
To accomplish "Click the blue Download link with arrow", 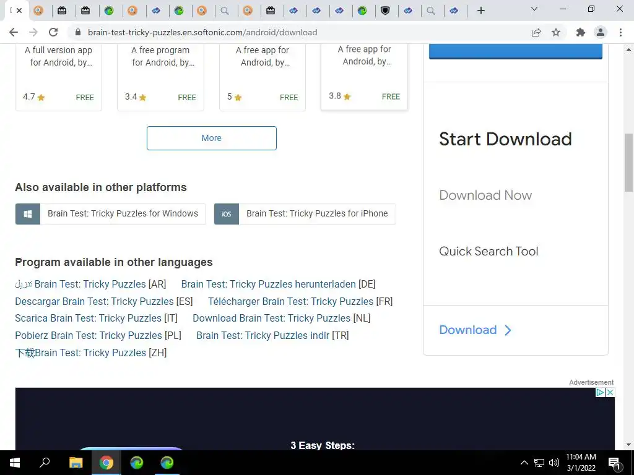I will (x=475, y=330).
